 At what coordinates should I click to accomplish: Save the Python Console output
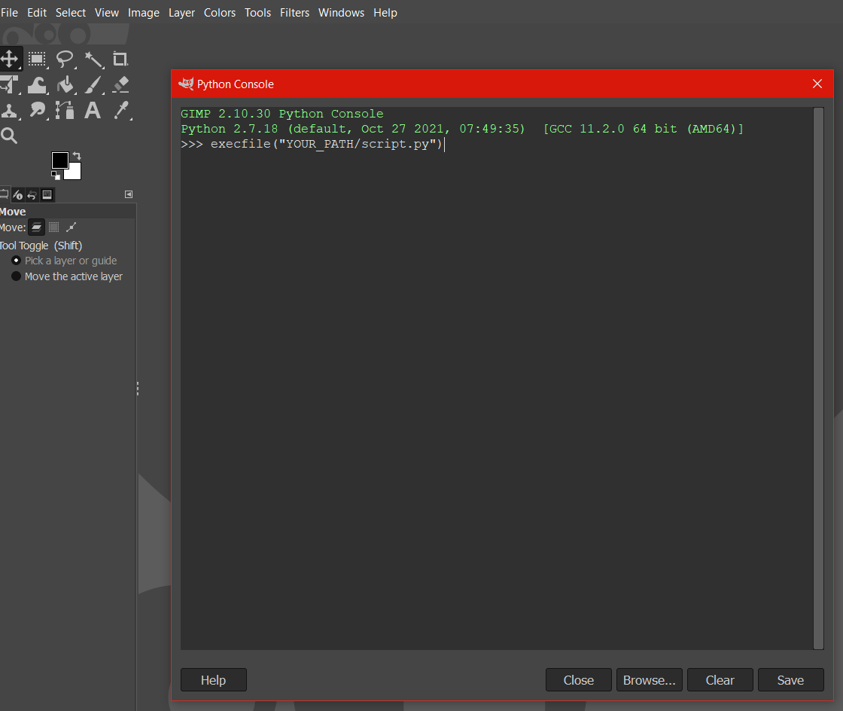coord(791,680)
